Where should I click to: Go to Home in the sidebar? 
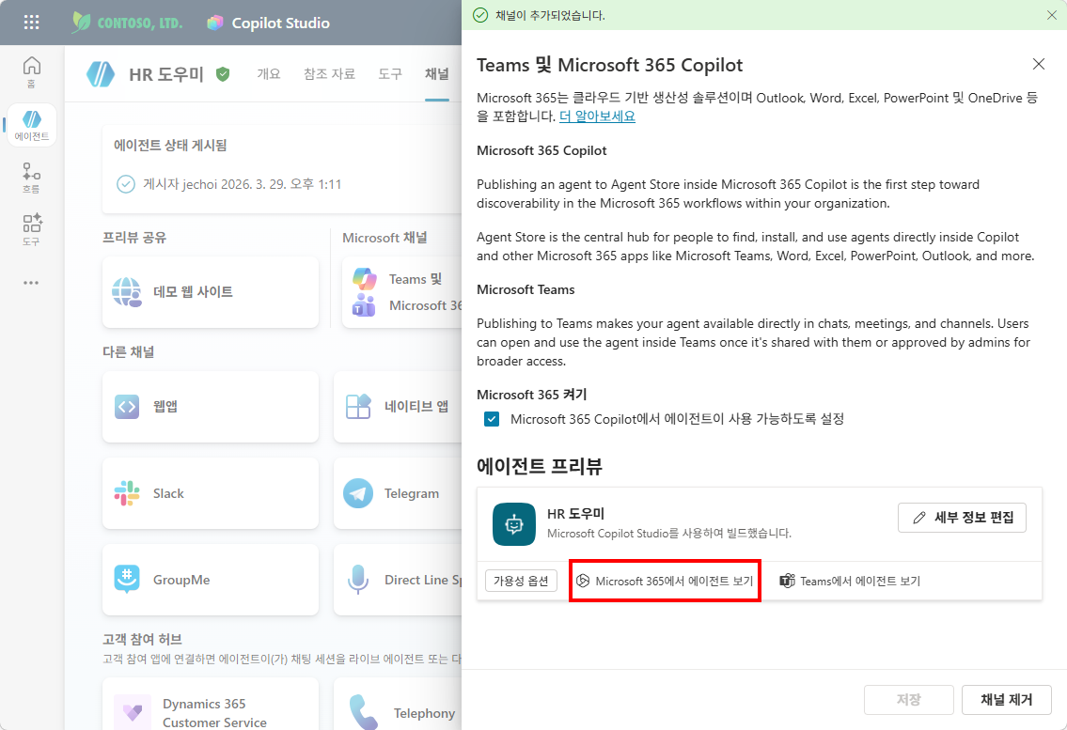31,72
